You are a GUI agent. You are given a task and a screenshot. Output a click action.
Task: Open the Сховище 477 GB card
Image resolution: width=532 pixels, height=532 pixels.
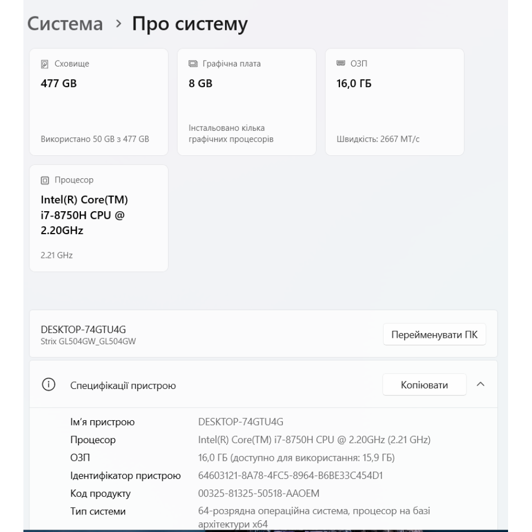click(x=101, y=101)
